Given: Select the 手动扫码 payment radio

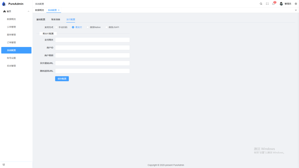Looking at the screenshot, I should pyautogui.click(x=56, y=27).
